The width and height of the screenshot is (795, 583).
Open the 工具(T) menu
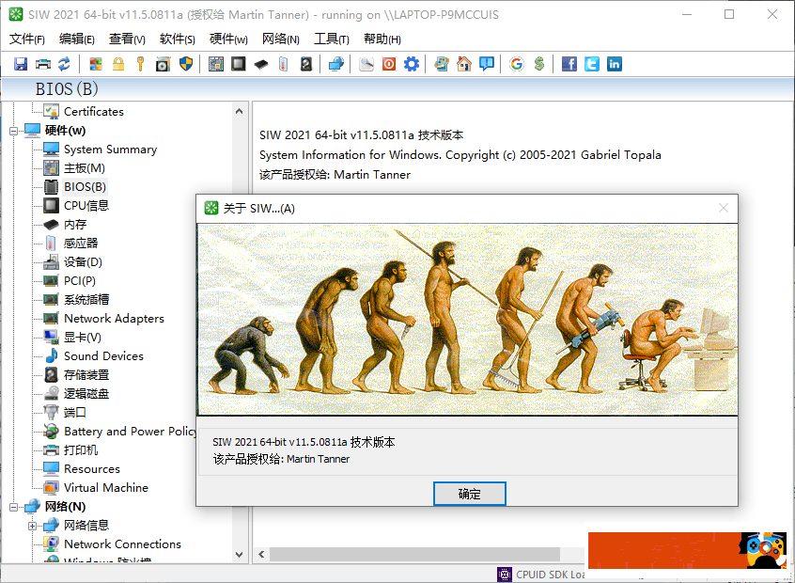(x=331, y=39)
